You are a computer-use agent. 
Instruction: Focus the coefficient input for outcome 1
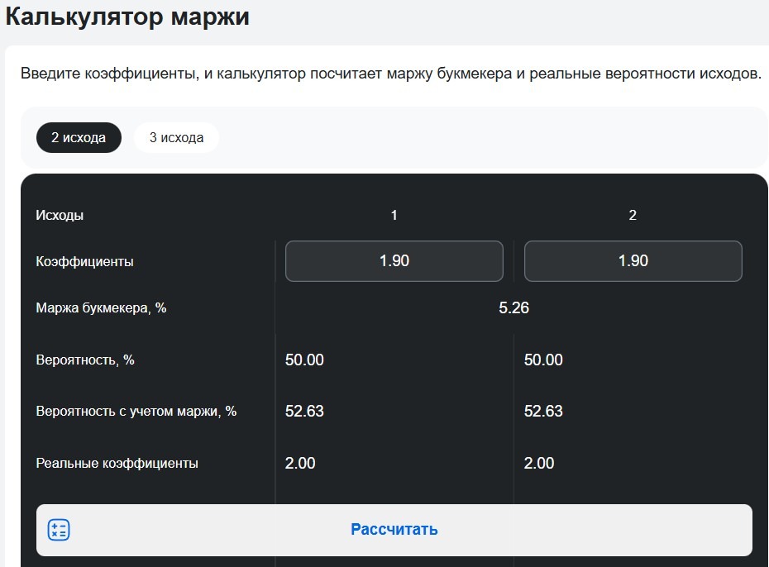pos(394,261)
